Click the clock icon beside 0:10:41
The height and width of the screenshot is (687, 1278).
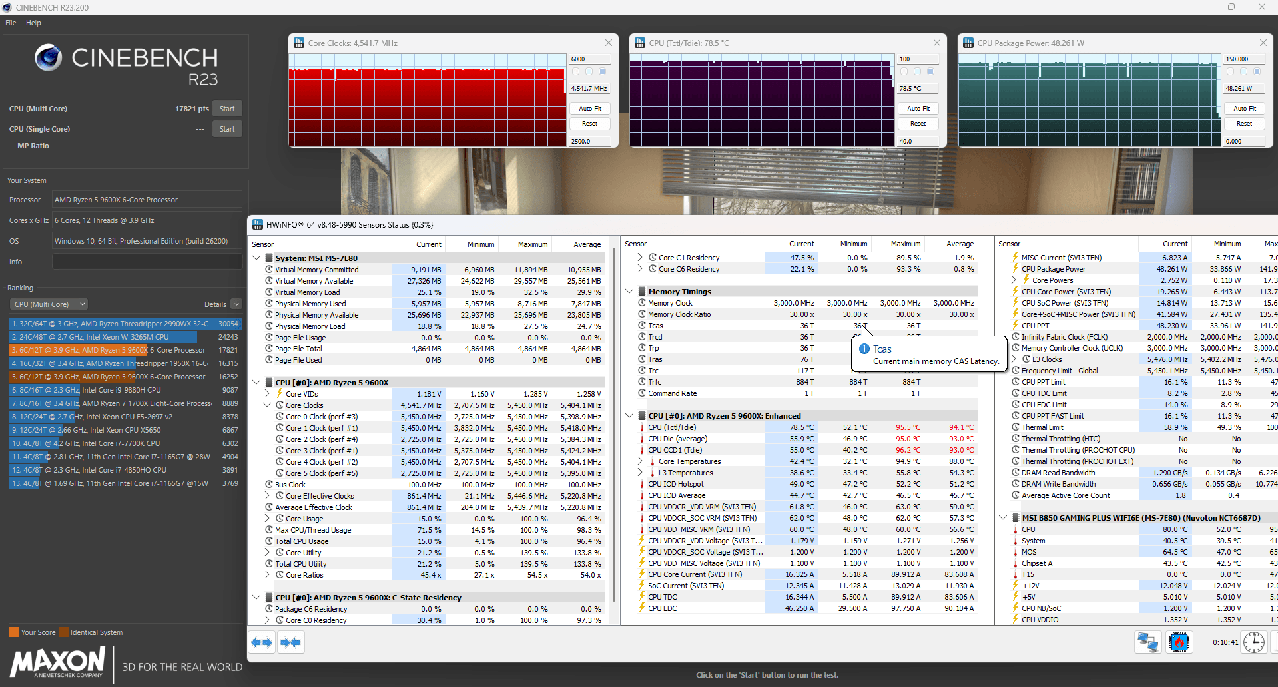pos(1254,642)
